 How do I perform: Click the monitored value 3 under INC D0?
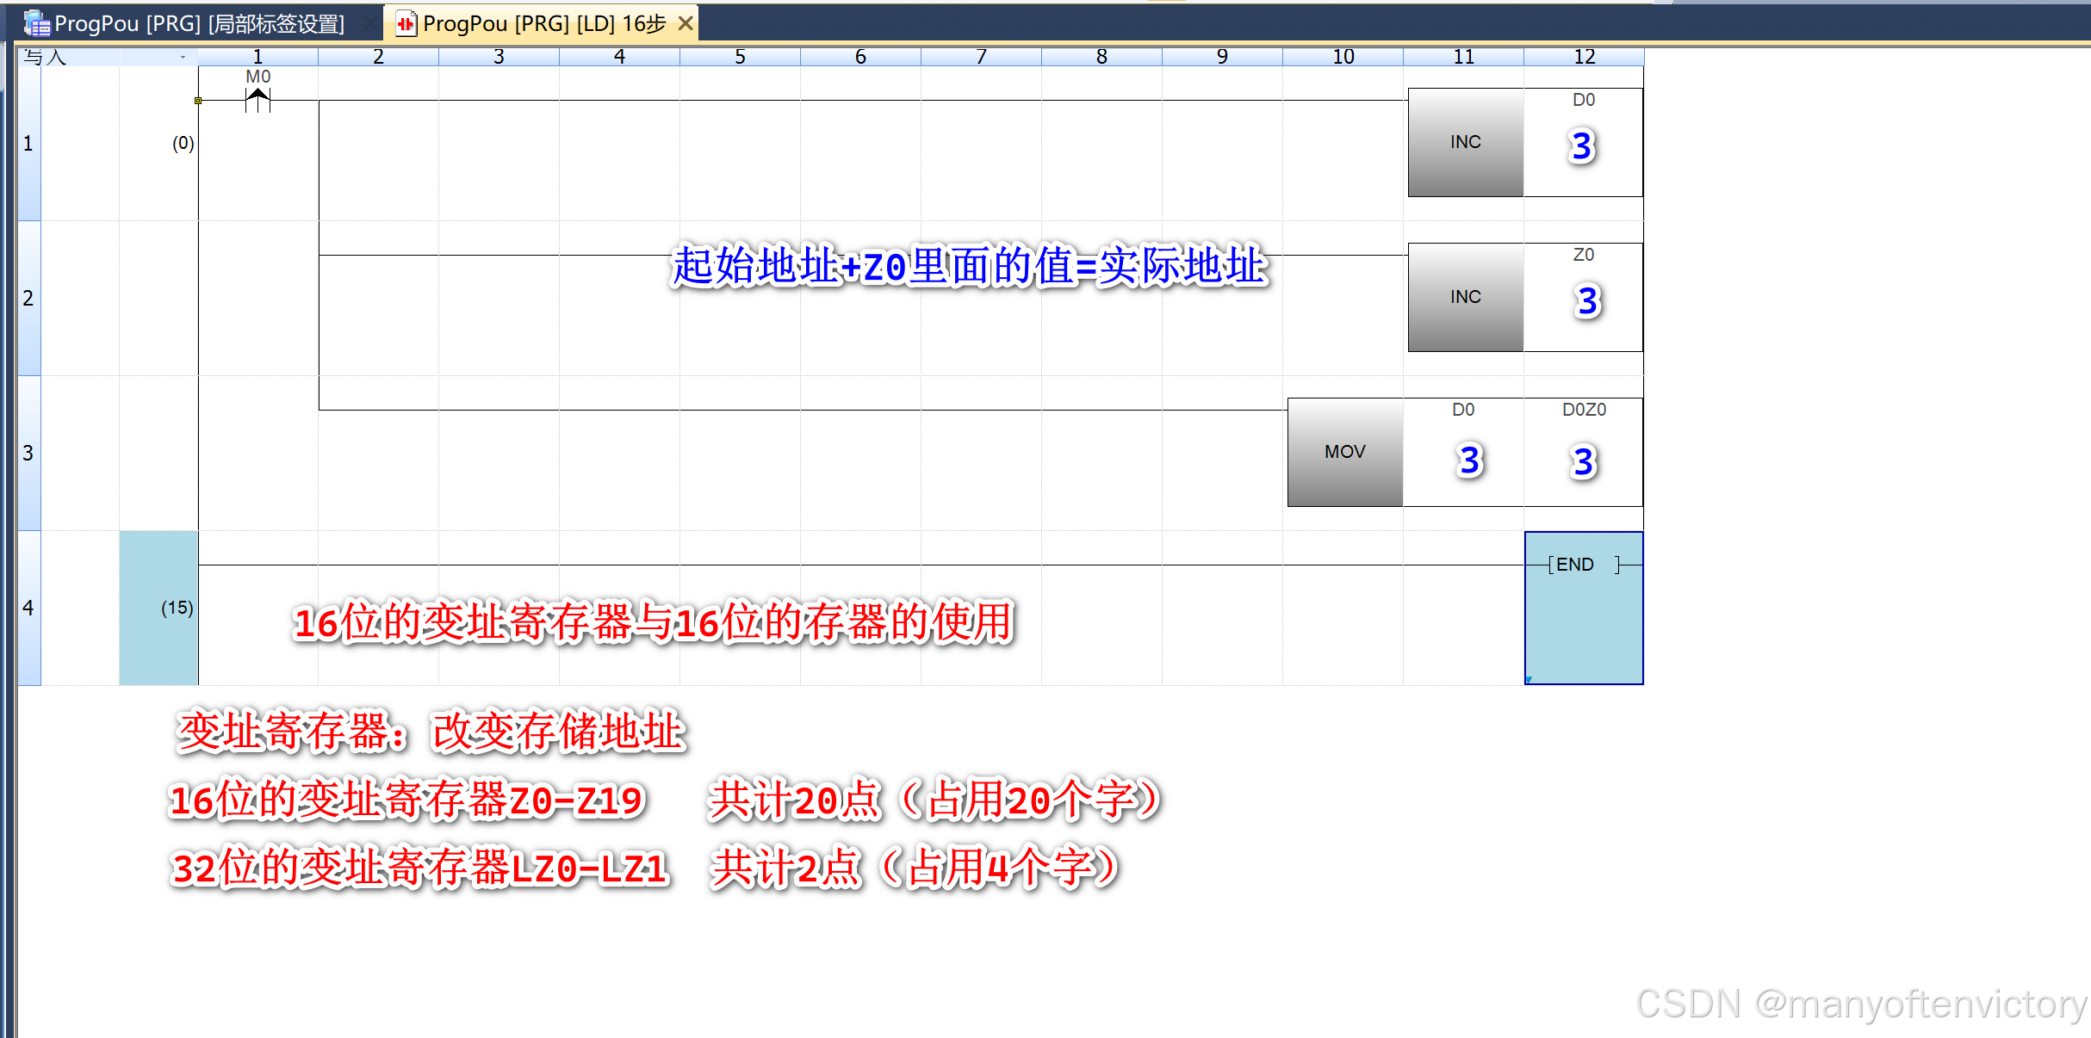1582,146
